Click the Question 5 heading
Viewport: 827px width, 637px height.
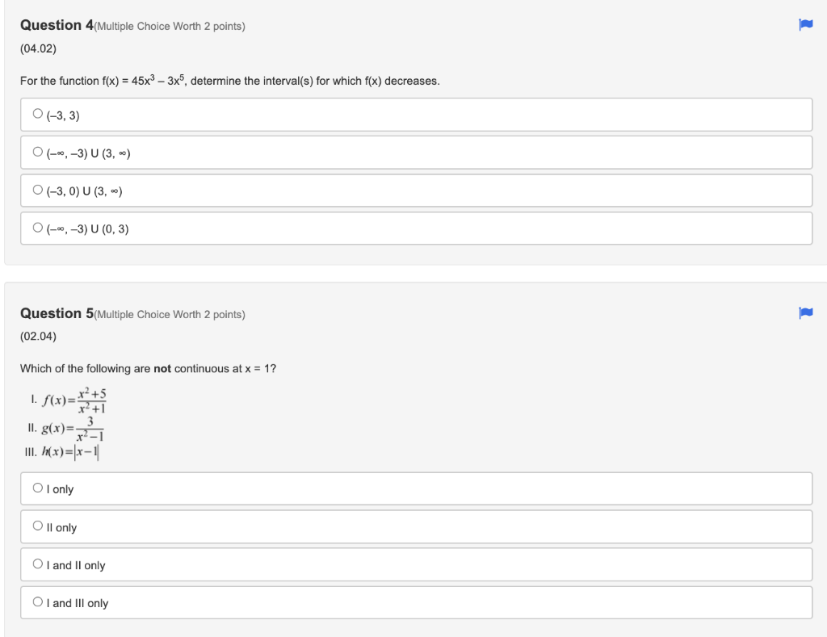(55, 313)
